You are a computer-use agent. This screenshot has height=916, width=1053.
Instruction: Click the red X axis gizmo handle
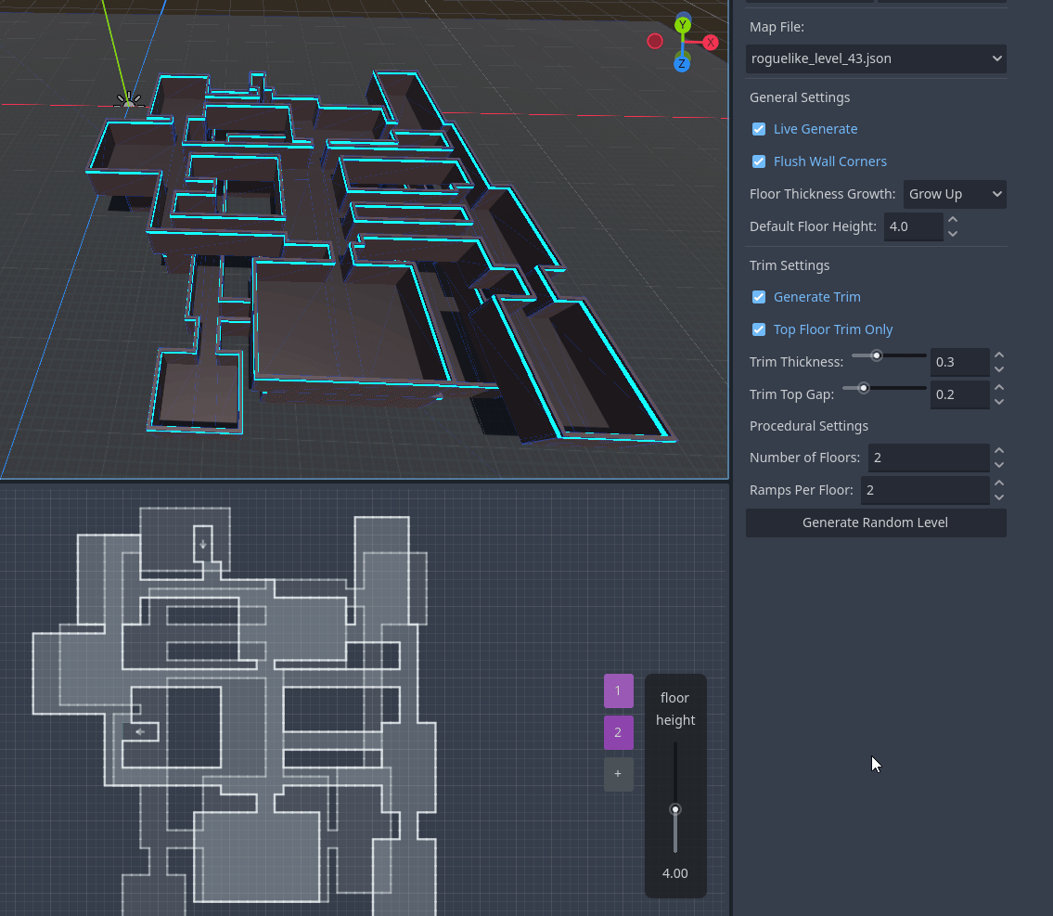tap(711, 43)
